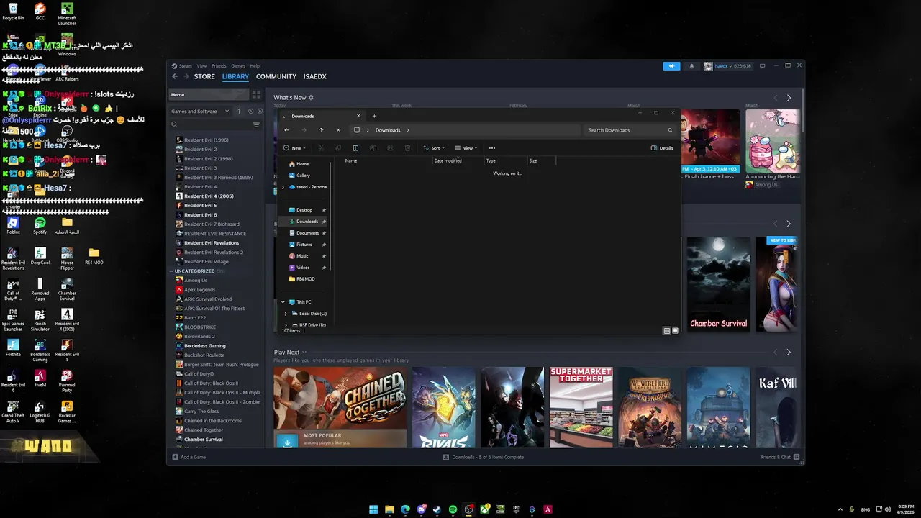The height and width of the screenshot is (518, 921).
Task: Open Home in Explorer sidebar
Action: pos(299,164)
